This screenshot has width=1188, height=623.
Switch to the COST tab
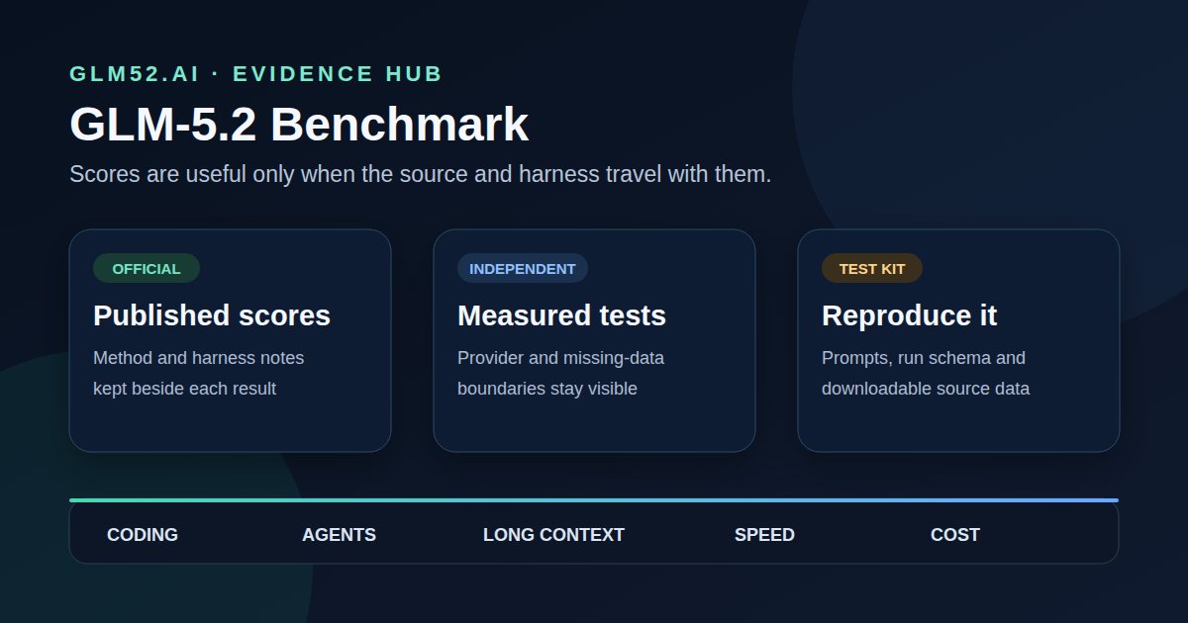point(955,535)
